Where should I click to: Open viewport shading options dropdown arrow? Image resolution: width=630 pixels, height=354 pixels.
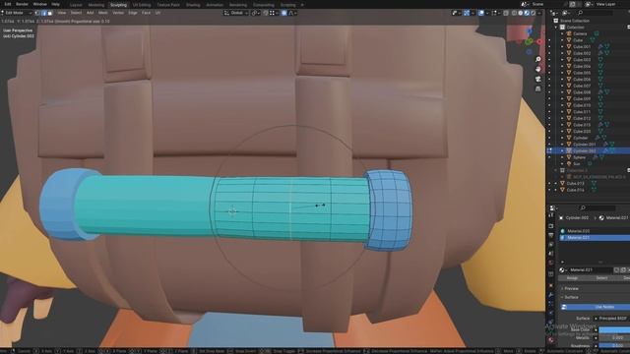click(x=539, y=13)
